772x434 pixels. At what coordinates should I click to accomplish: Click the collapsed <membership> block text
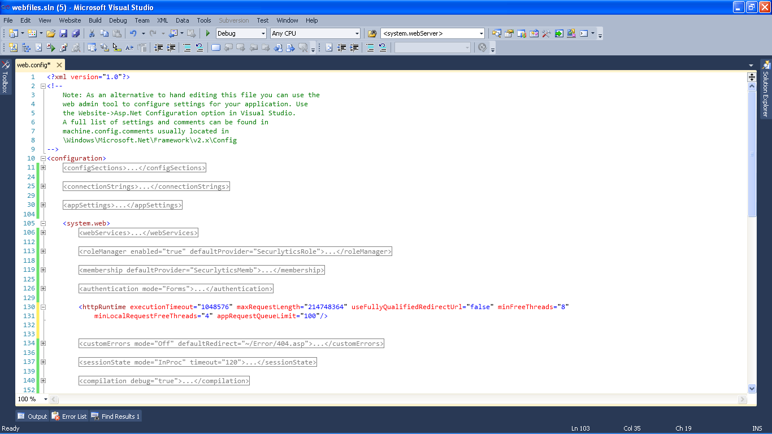pyautogui.click(x=202, y=270)
